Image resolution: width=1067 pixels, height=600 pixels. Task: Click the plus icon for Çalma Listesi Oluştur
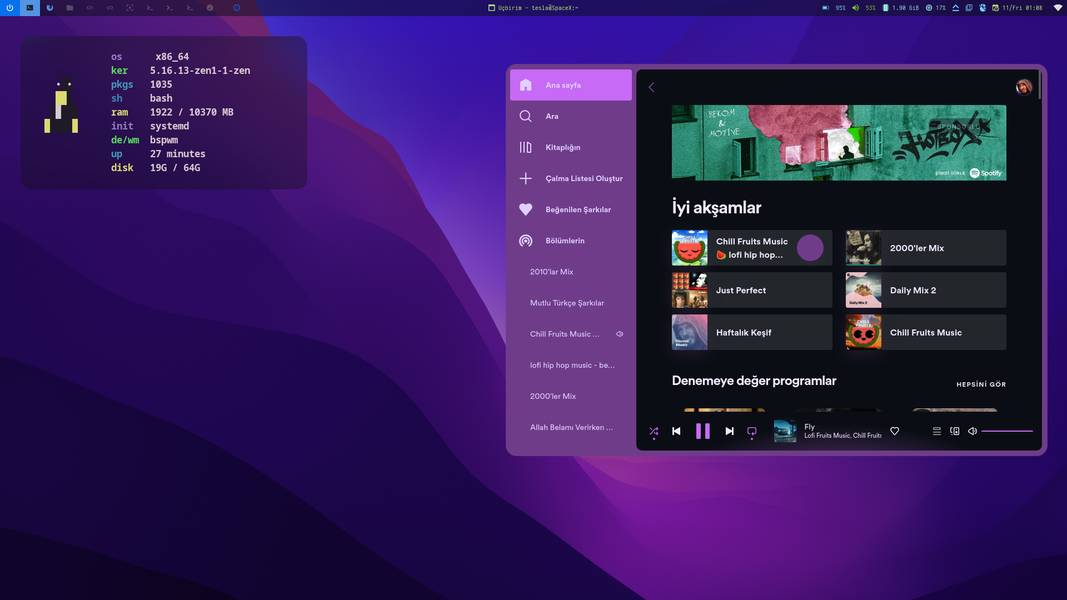526,178
